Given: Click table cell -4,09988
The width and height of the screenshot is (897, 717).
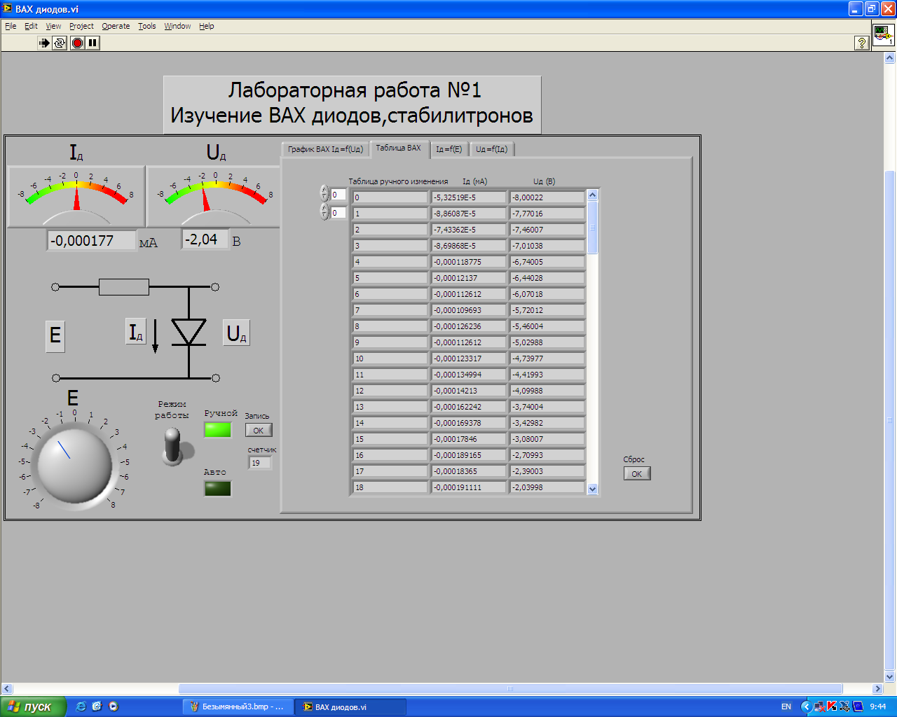Looking at the screenshot, I should (x=547, y=391).
